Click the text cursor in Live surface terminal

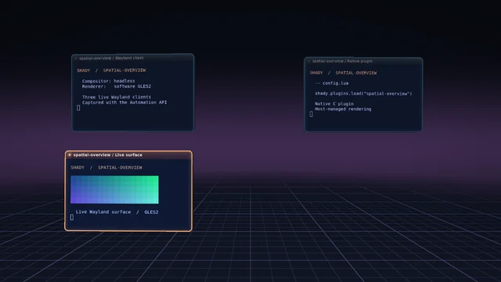click(72, 217)
